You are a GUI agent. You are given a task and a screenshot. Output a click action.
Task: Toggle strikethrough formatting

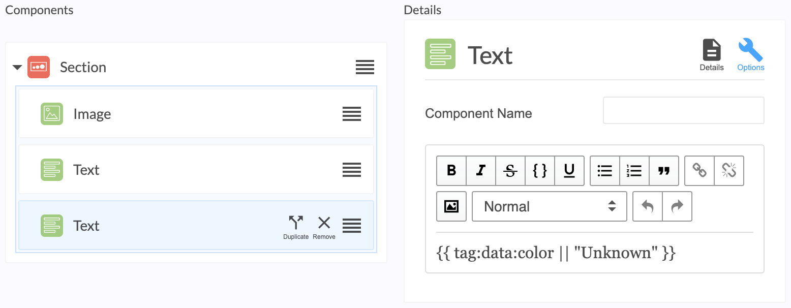[510, 170]
